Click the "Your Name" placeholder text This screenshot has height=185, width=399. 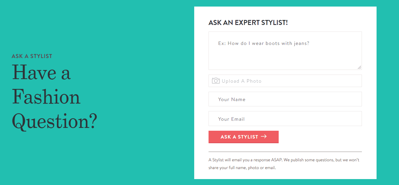[232, 100]
